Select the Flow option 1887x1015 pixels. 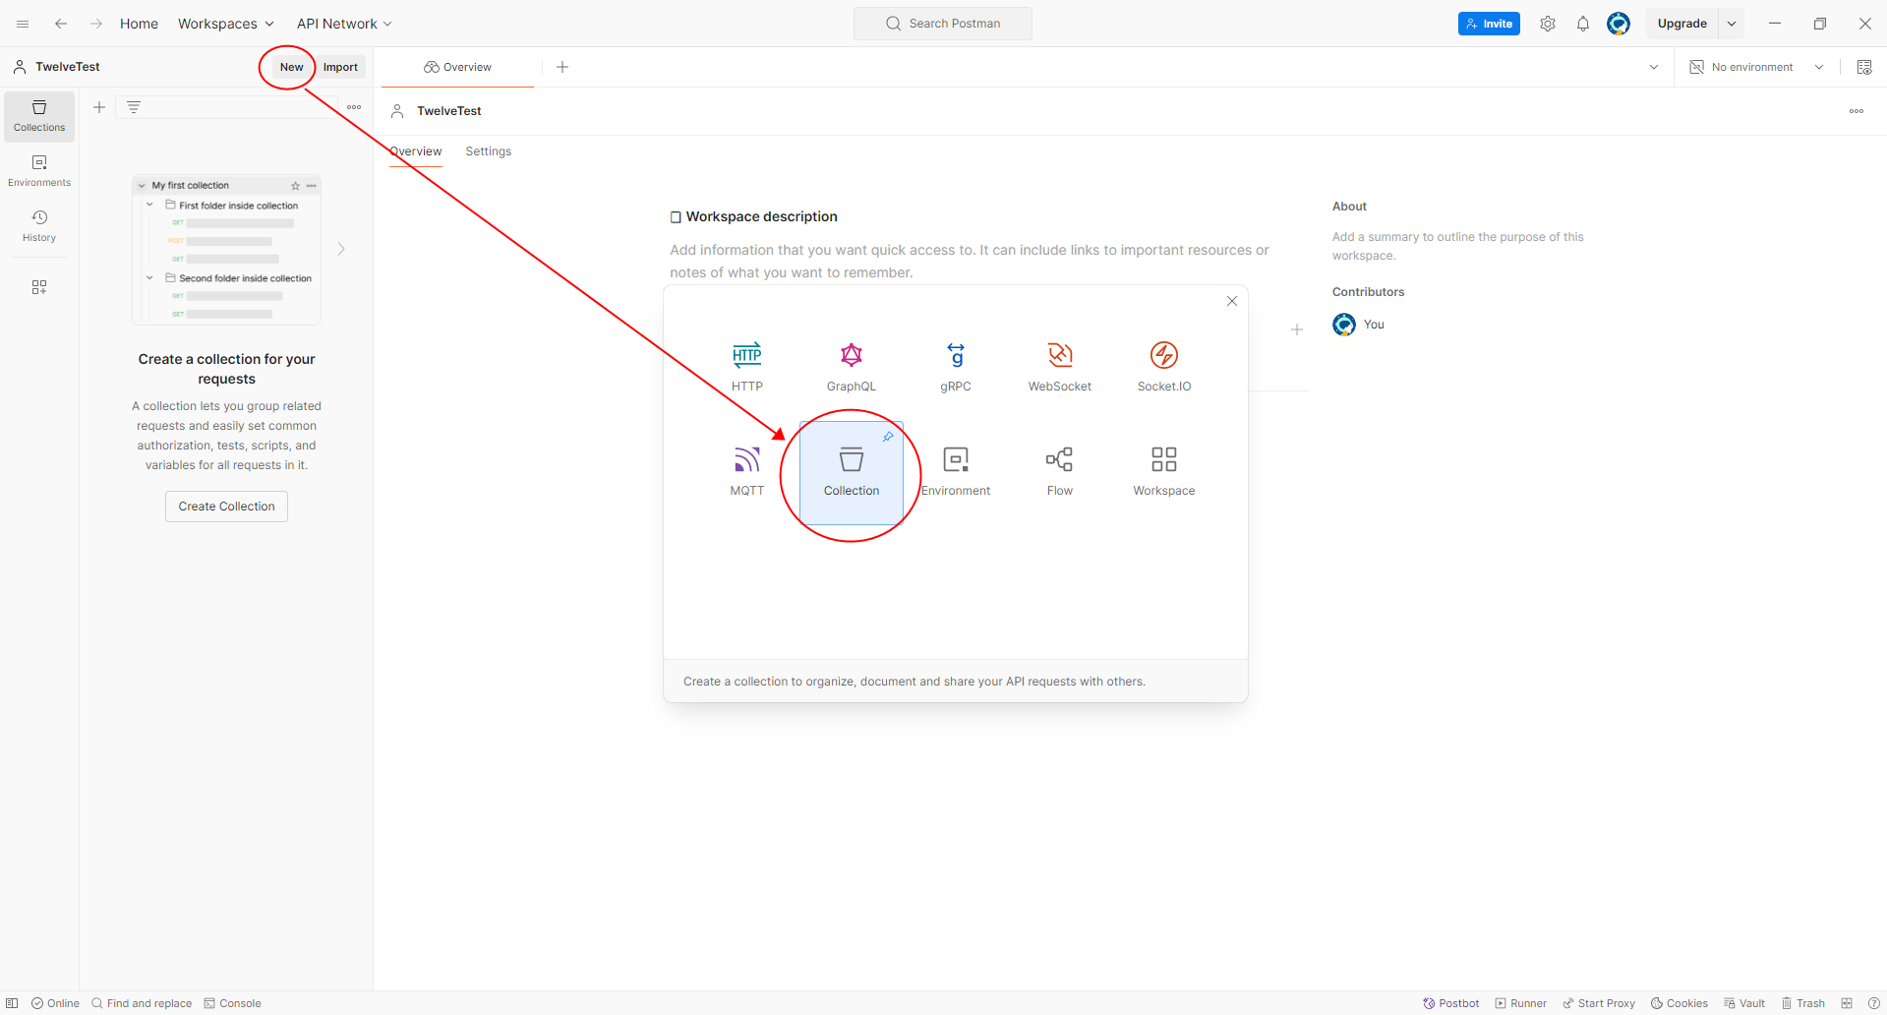(x=1060, y=472)
